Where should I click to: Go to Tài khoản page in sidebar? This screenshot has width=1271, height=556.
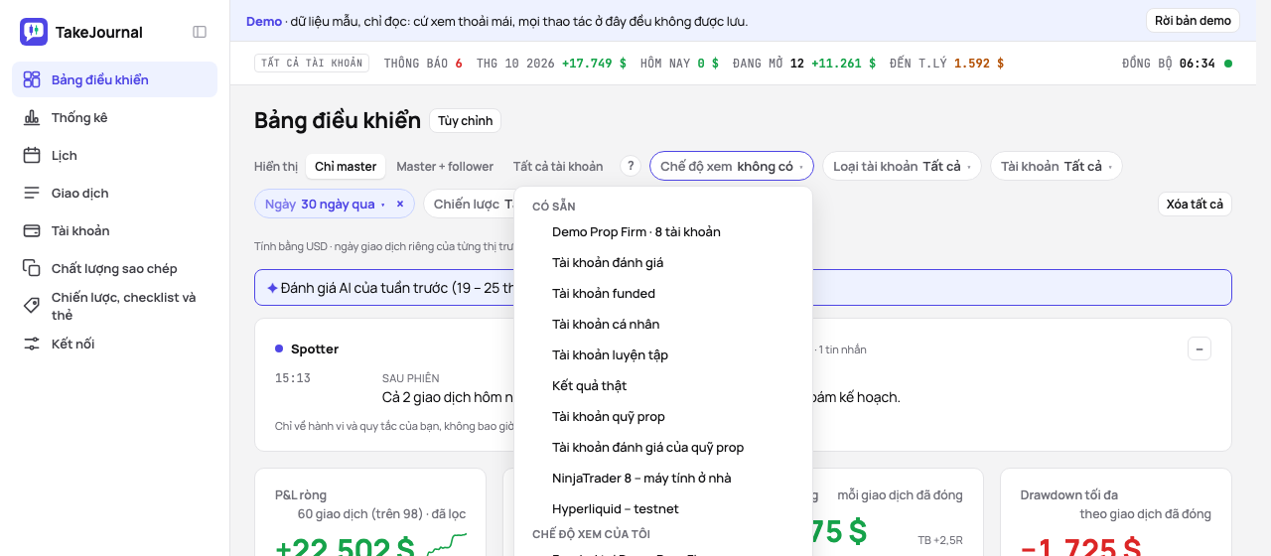(114, 230)
